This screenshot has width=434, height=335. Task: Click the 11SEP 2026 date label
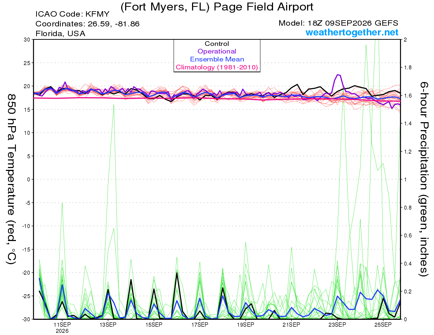pos(62,327)
